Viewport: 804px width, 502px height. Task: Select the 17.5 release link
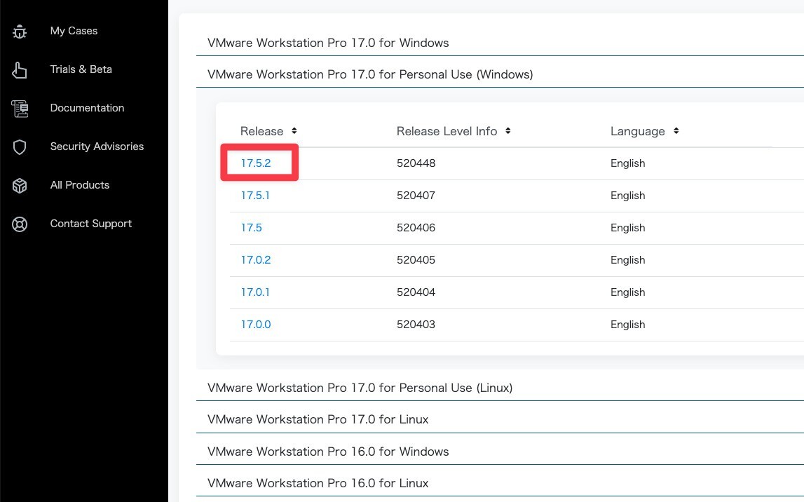point(251,227)
